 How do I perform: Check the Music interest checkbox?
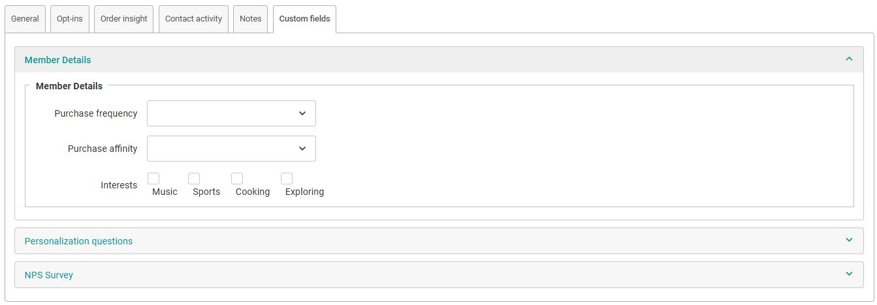[x=153, y=179]
